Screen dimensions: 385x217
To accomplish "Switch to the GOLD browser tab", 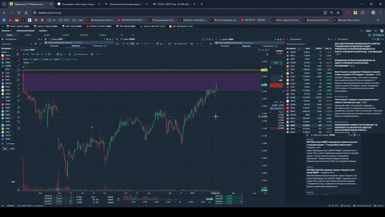I will click(x=174, y=4).
